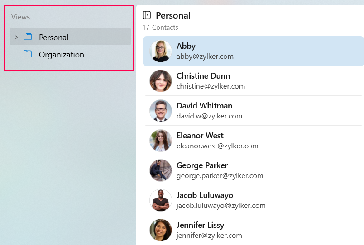364x245 pixels.
Task: Click the Organization folder icon
Action: [28, 54]
